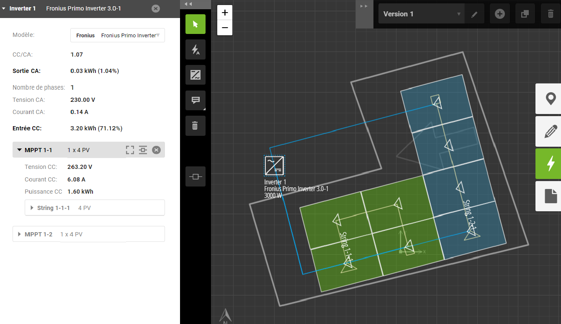The height and width of the screenshot is (324, 561).
Task: Expand the MPPT 1-2 section
Action: coord(19,234)
